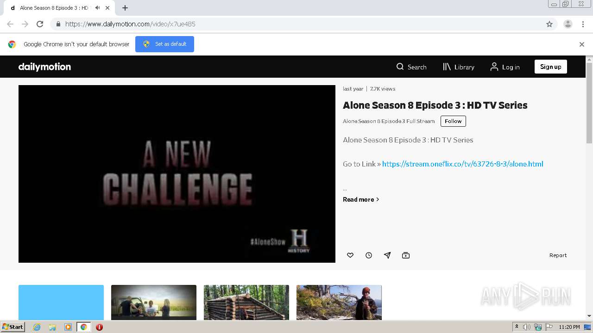Open the Chrome profile avatar

pos(568,24)
